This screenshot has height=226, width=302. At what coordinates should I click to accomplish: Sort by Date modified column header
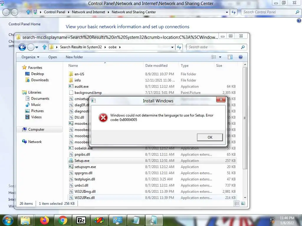[161, 66]
